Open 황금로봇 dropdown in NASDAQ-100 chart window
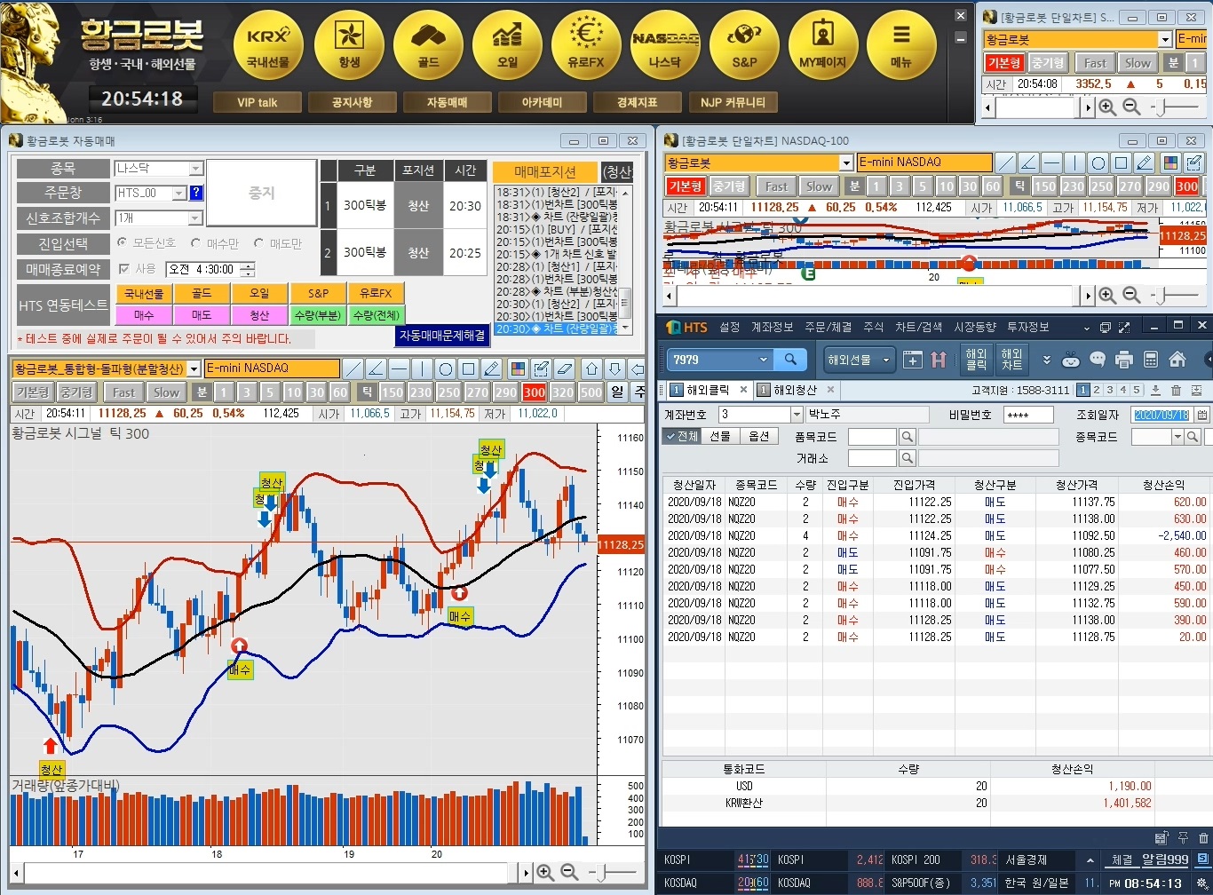 [846, 162]
